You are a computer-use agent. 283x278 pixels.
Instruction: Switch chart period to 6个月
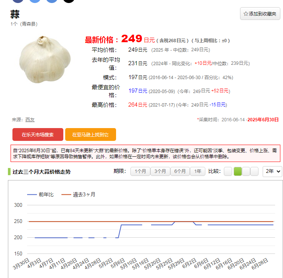180,171
